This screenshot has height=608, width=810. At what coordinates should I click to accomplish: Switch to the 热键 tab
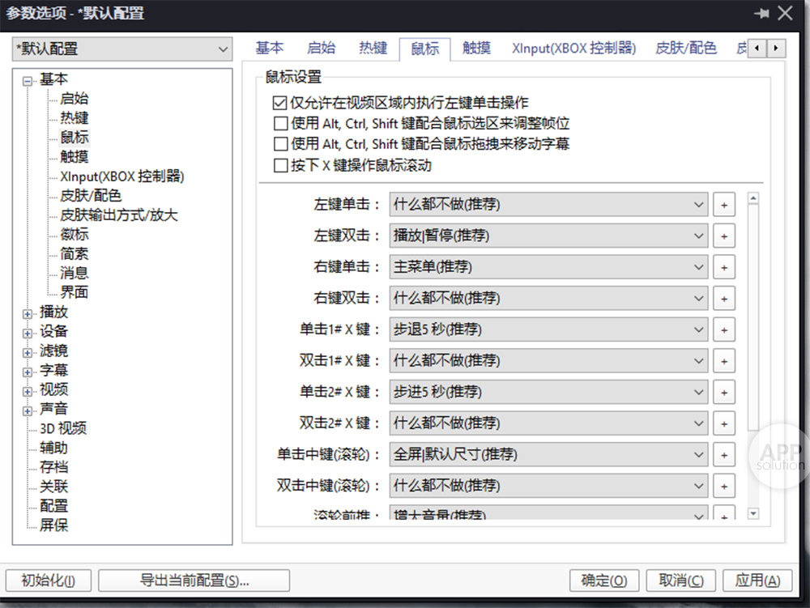373,48
